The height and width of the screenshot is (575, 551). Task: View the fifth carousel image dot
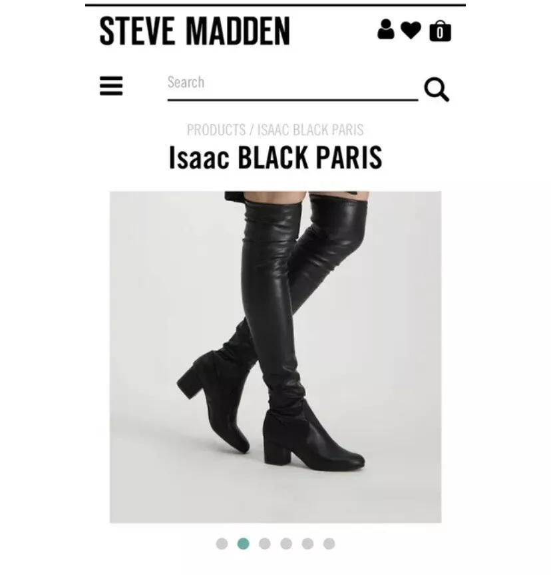(307, 544)
